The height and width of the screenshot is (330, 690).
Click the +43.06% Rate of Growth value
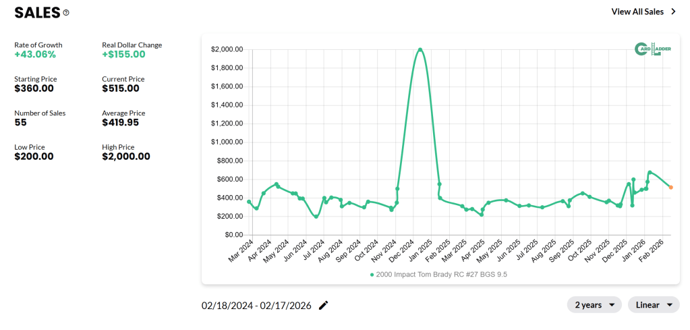click(x=35, y=55)
